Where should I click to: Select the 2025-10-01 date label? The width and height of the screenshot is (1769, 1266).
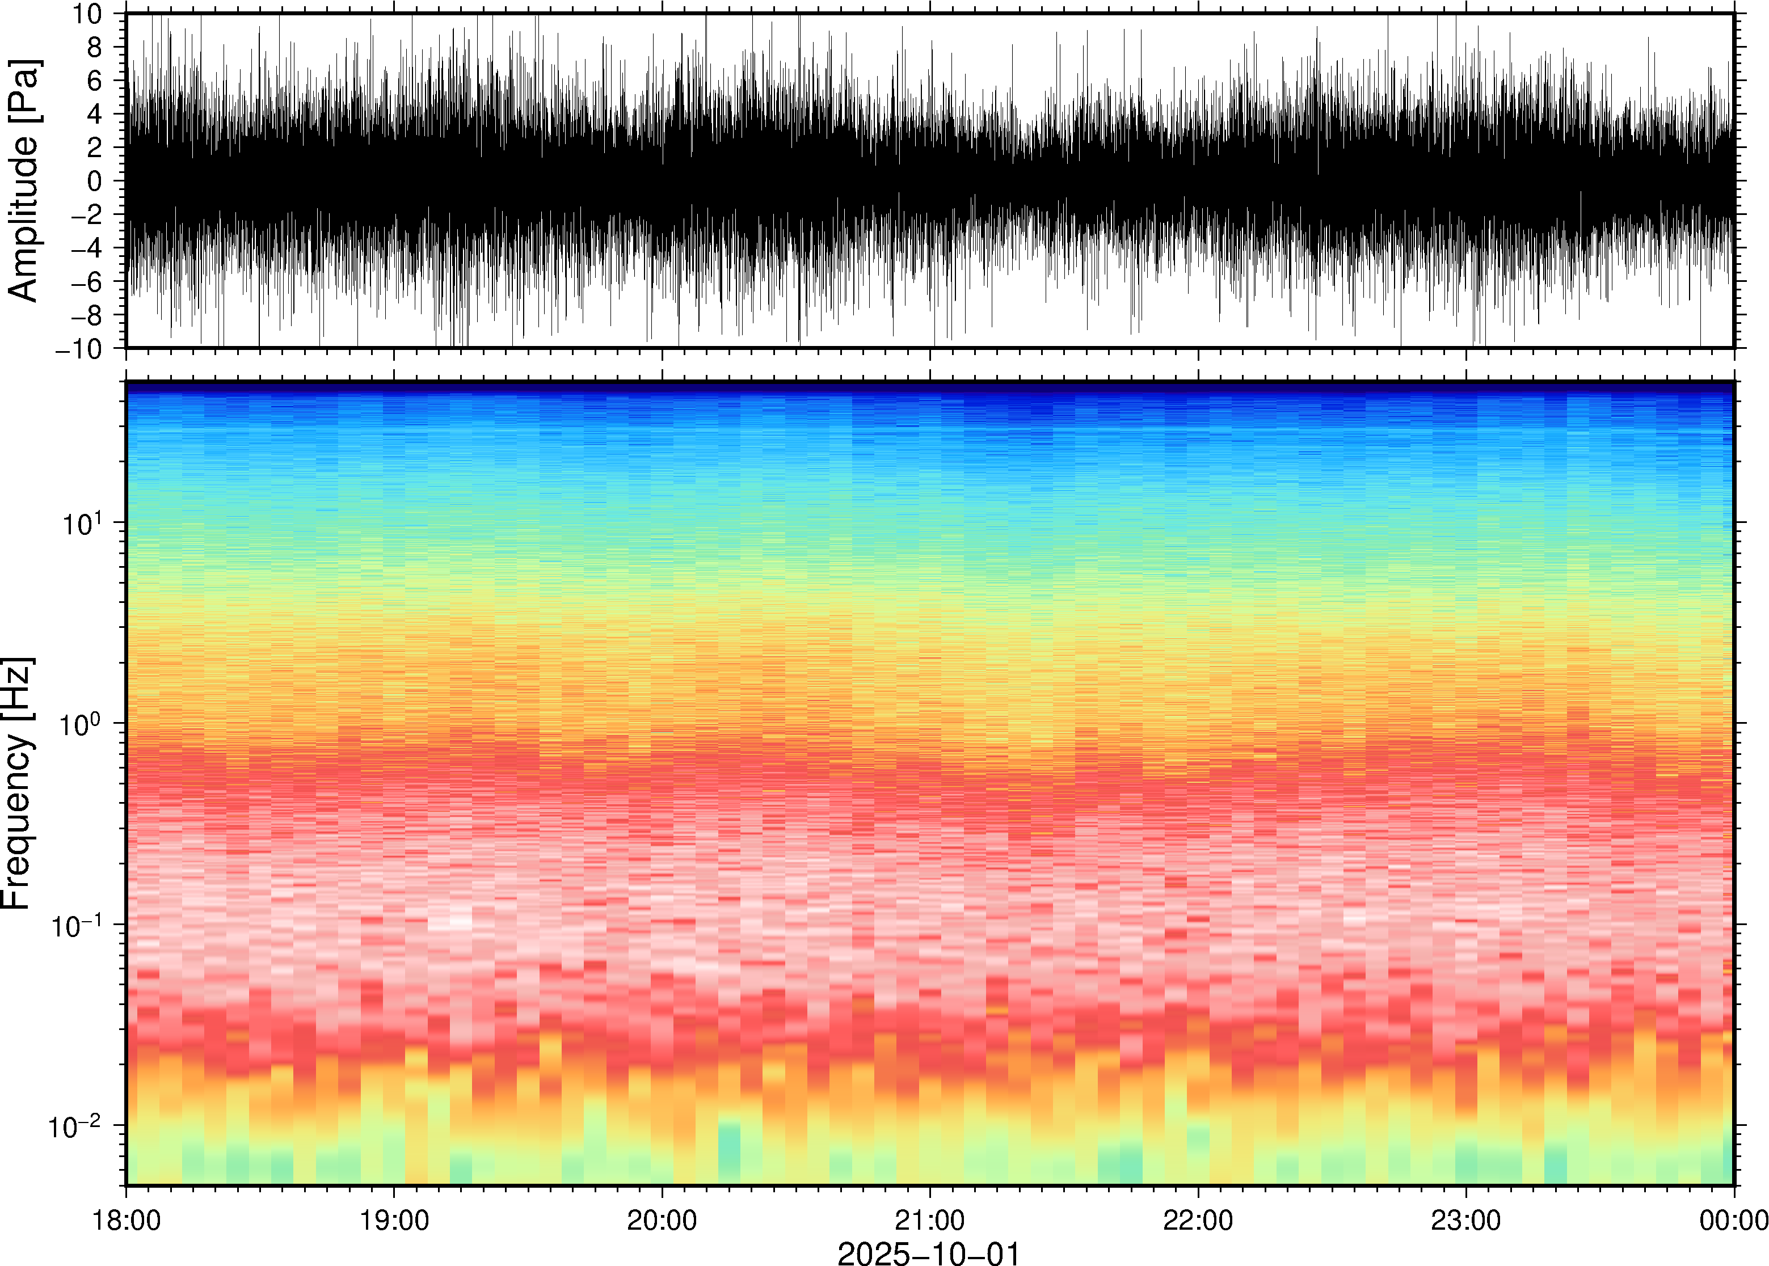[929, 1254]
